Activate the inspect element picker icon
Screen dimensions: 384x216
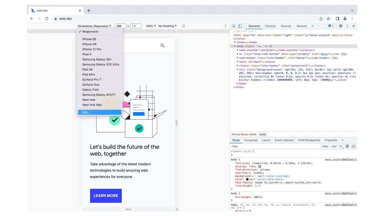pyautogui.click(x=234, y=26)
